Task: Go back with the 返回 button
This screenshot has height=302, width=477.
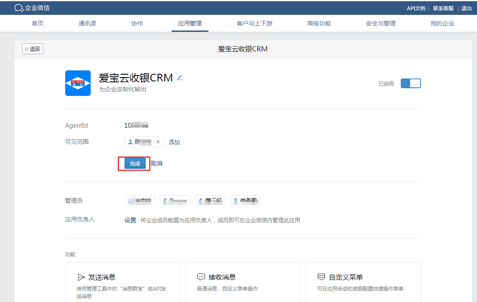Action: click(33, 49)
